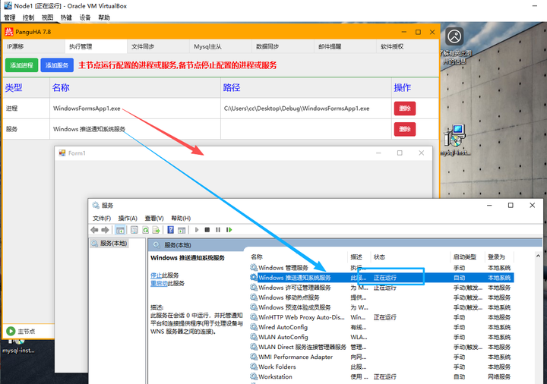Select the WMI Performance Adapter service

pos(381,357)
